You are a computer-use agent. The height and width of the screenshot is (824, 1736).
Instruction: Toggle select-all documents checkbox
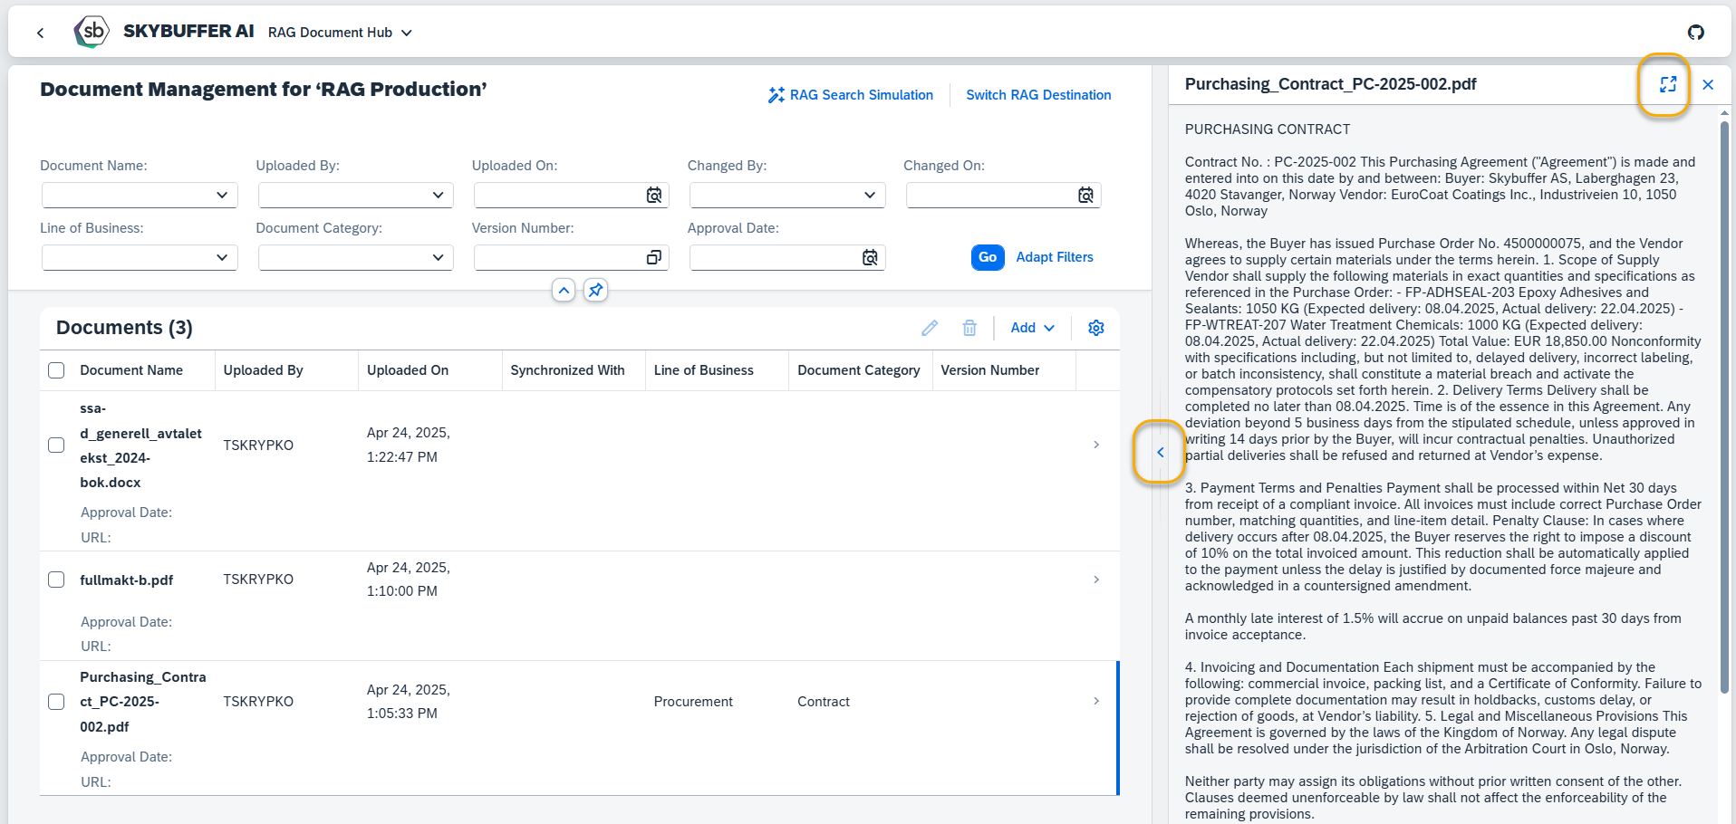coord(56,370)
